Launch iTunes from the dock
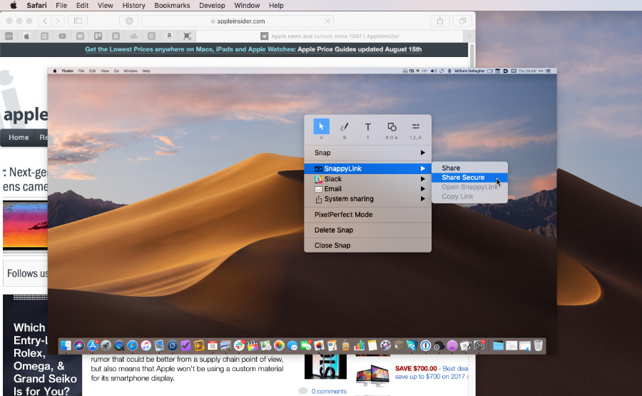642x396 pixels. 146,345
